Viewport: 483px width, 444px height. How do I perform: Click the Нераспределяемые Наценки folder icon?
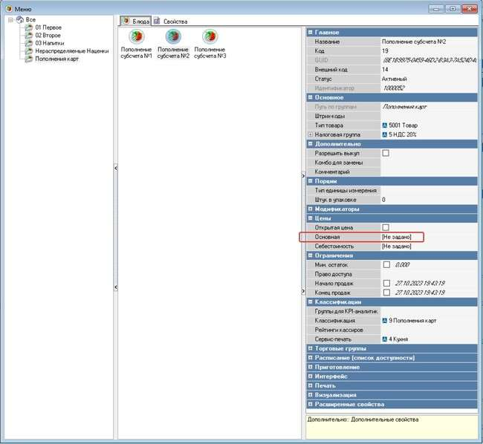tap(29, 51)
